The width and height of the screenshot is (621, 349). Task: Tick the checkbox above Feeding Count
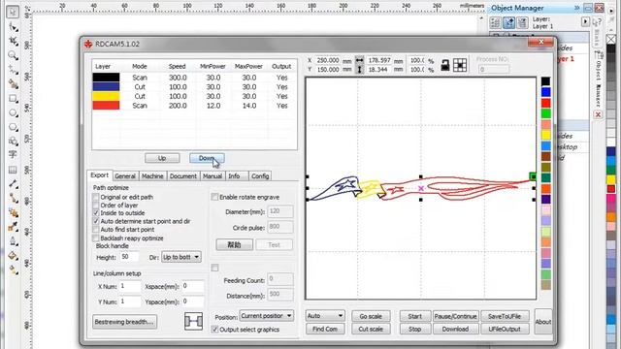[x=214, y=268]
